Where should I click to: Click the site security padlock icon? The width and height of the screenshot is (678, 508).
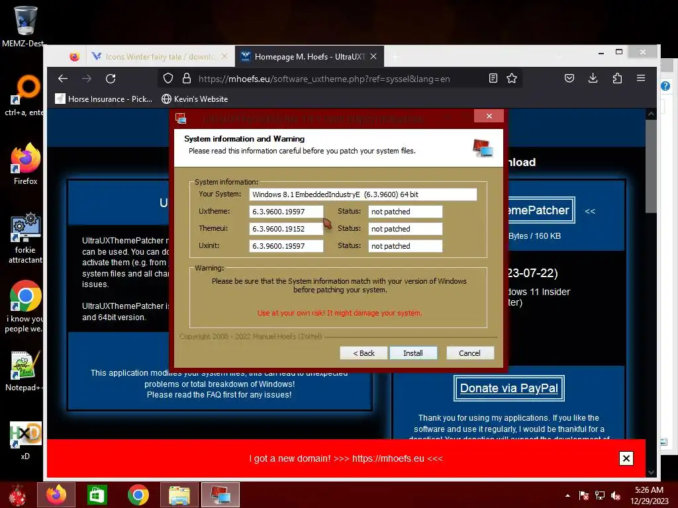(x=186, y=78)
